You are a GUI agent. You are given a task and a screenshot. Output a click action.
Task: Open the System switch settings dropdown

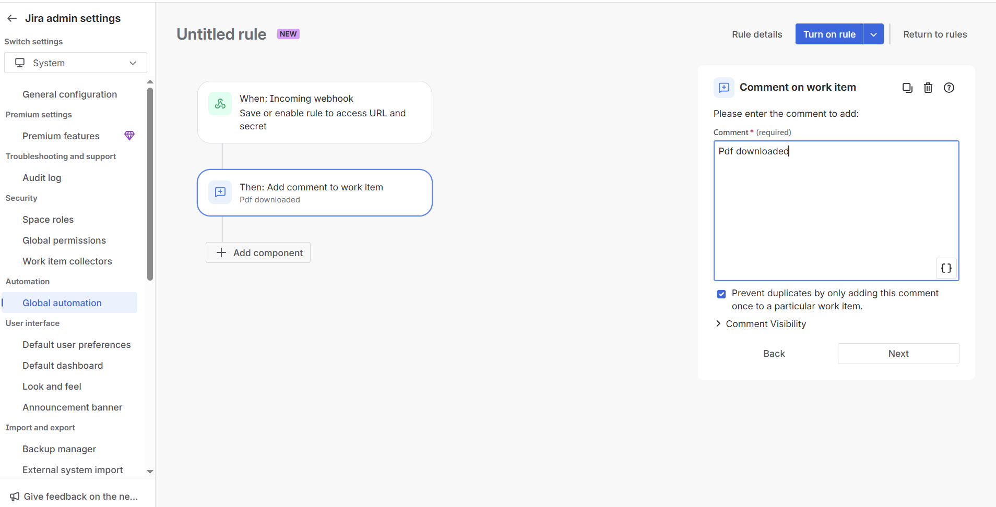point(76,63)
